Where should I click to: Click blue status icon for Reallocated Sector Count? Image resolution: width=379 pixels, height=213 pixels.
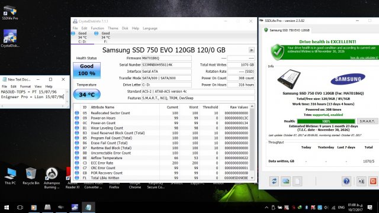point(77,113)
